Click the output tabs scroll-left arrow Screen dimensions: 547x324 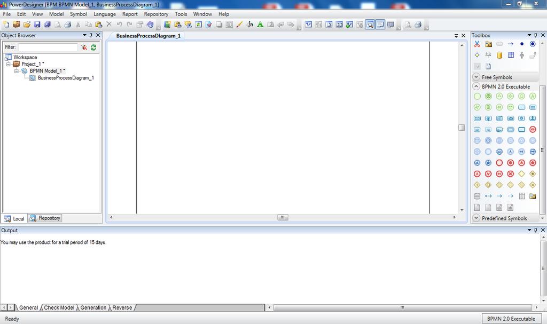(x=4, y=307)
